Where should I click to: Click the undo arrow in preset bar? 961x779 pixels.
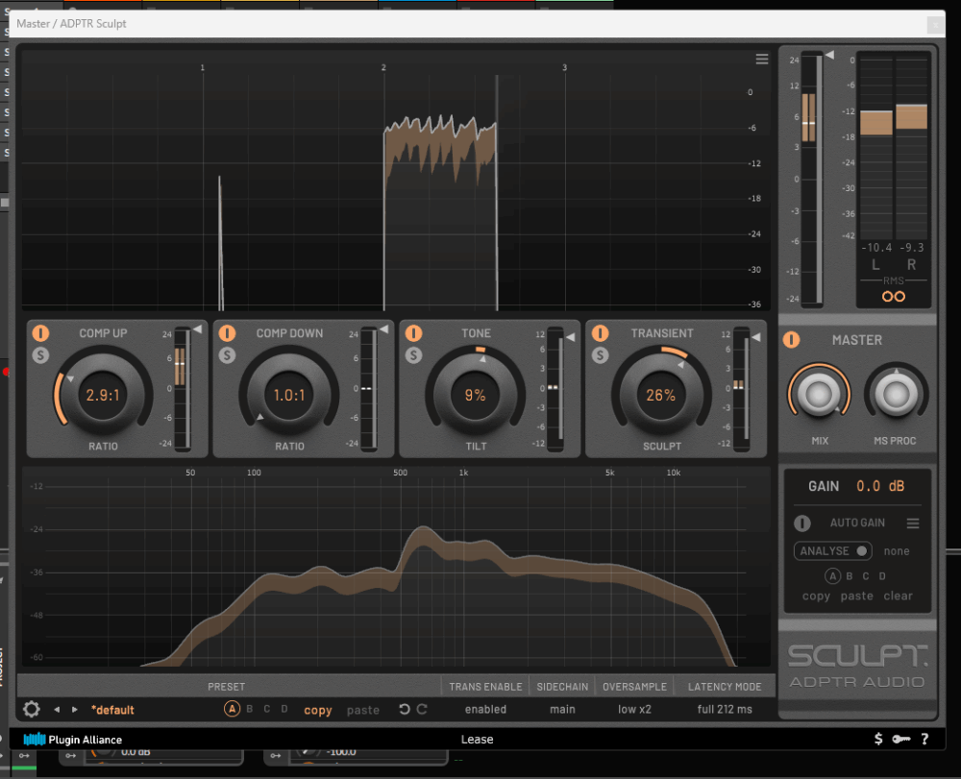click(x=405, y=710)
